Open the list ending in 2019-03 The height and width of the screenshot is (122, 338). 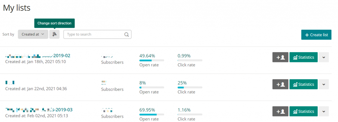[x=39, y=110]
